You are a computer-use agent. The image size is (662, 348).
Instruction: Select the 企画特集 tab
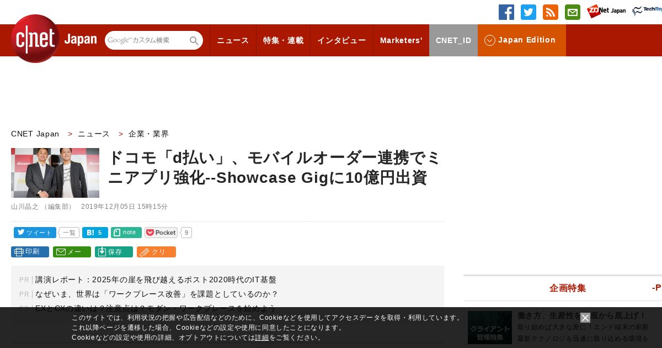[x=568, y=288]
